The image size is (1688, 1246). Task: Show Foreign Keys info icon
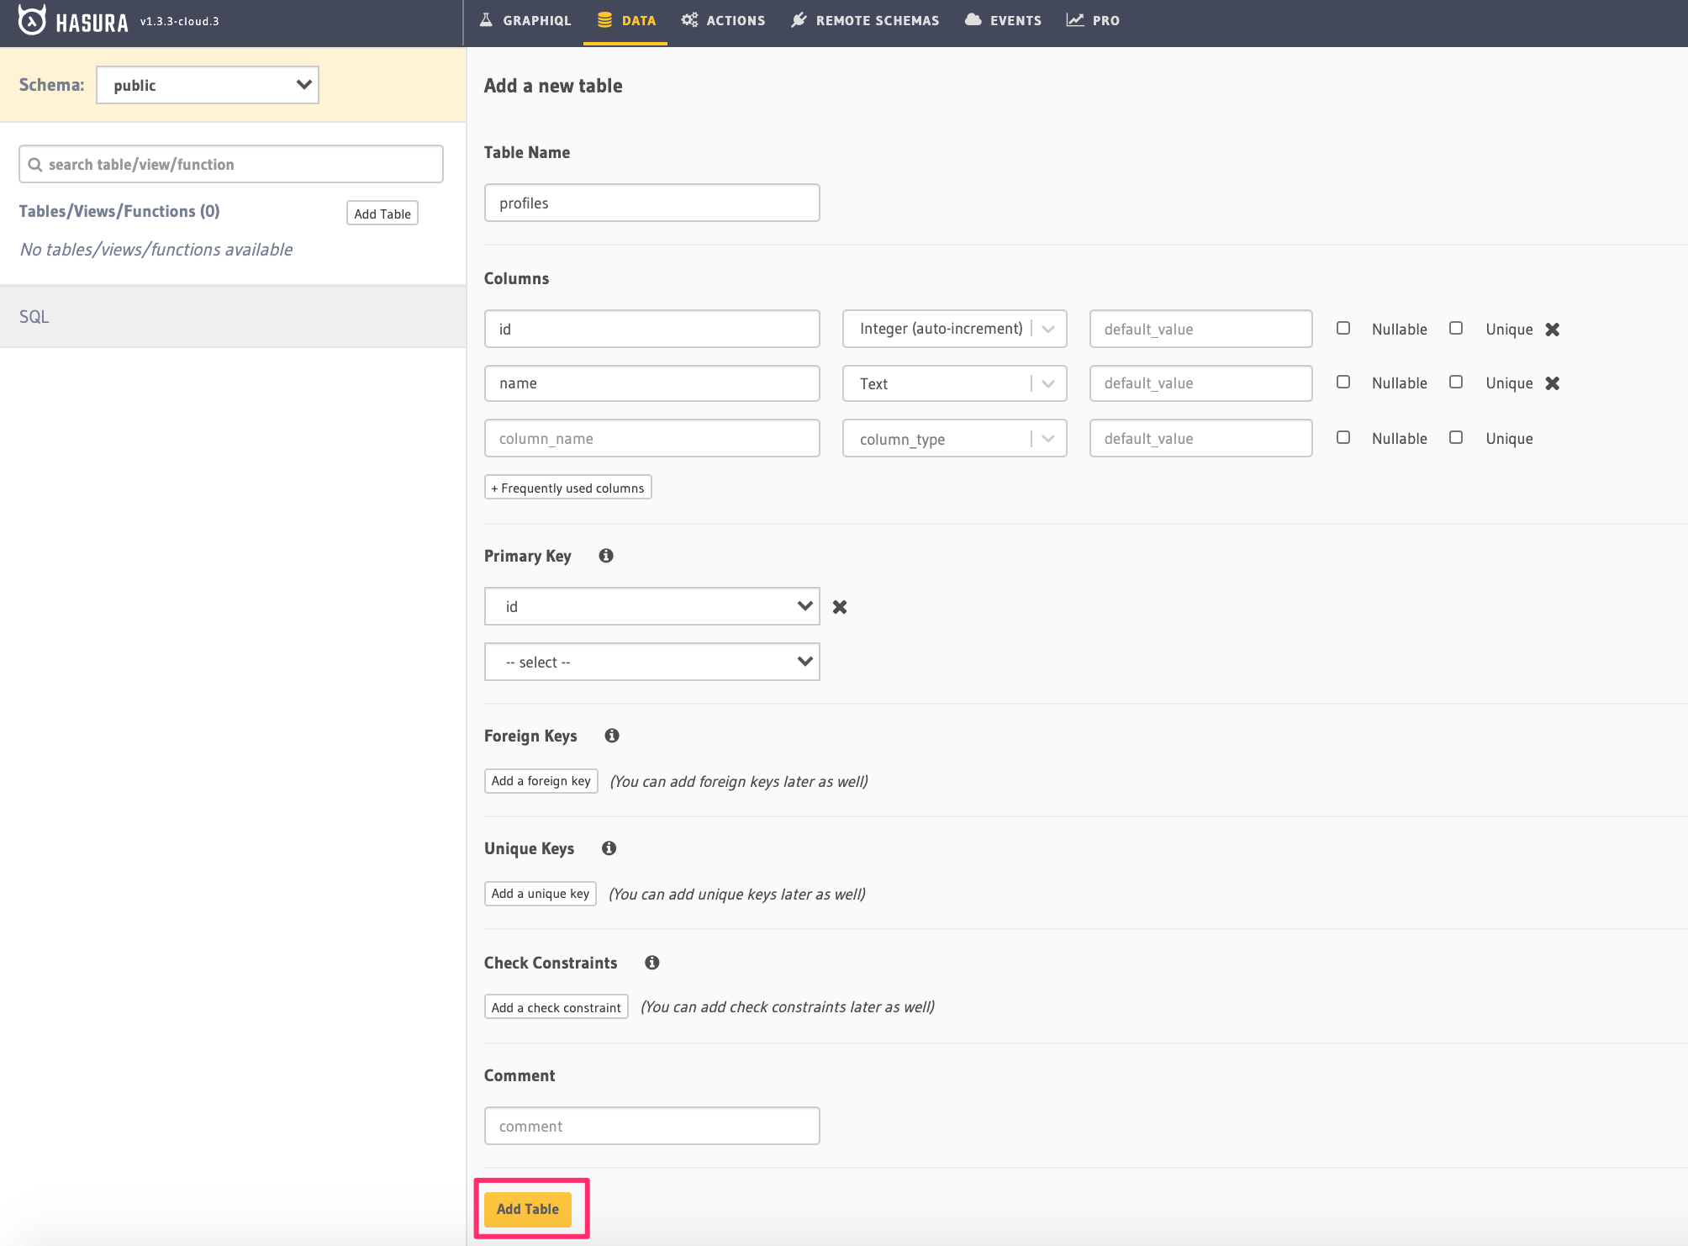click(x=611, y=736)
